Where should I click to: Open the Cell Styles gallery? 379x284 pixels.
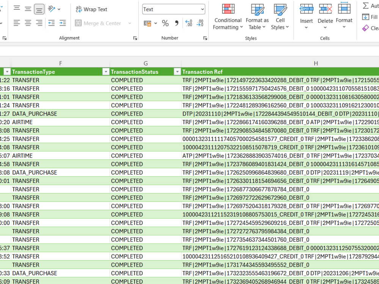(x=280, y=17)
